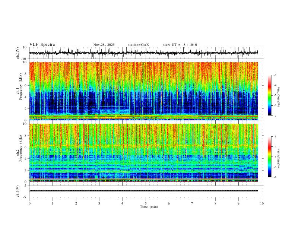Screen dimensions: 295x228
Task: Click the ch.2 color bar 'log(PSD)(V²/Hz)' label
Action: [x=279, y=158]
